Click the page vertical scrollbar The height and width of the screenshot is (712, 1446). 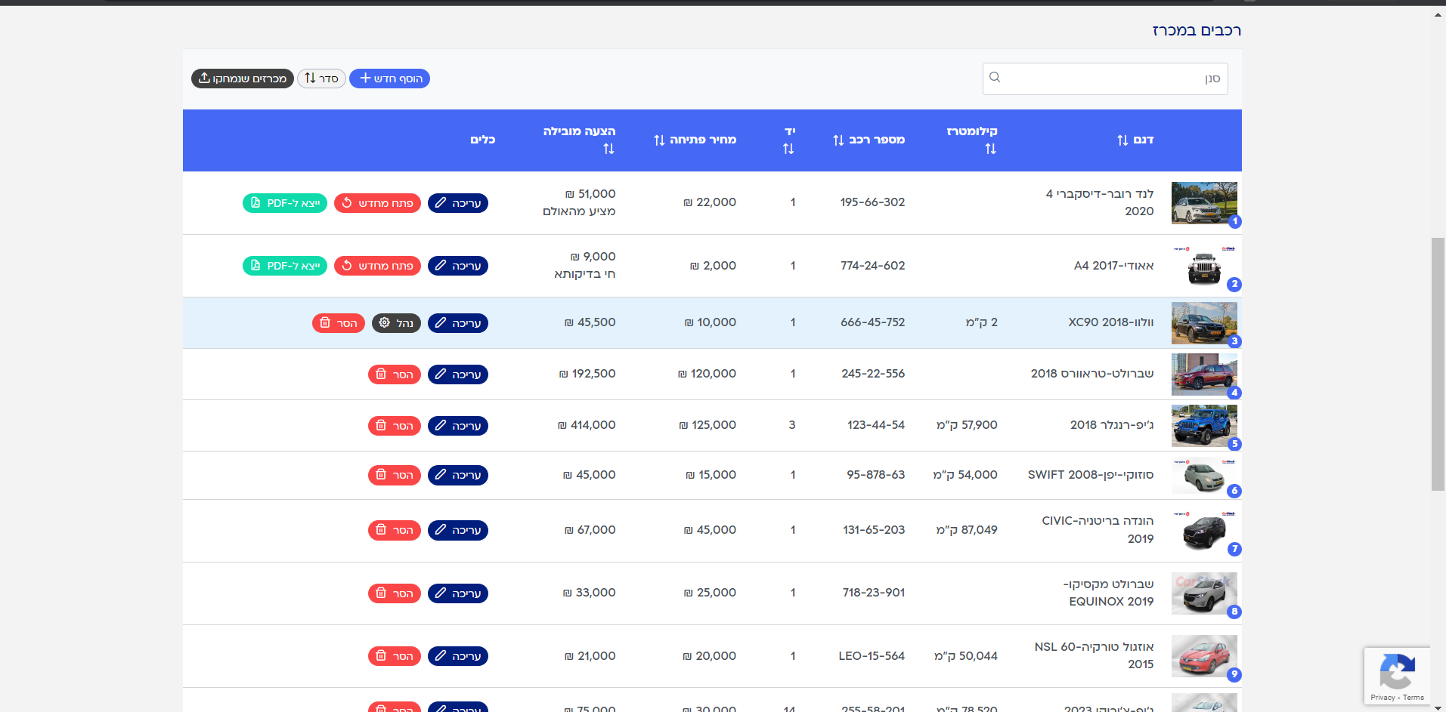coord(1438,365)
